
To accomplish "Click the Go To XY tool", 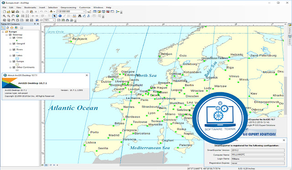I will 89,16.
